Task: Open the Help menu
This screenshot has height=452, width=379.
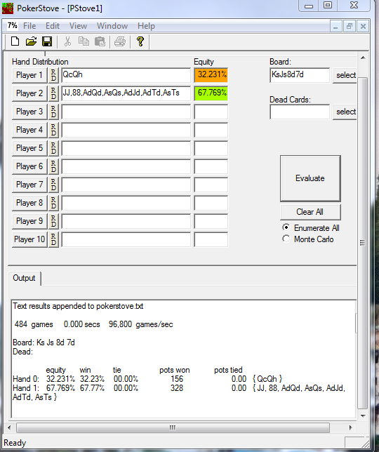Action: coord(146,26)
